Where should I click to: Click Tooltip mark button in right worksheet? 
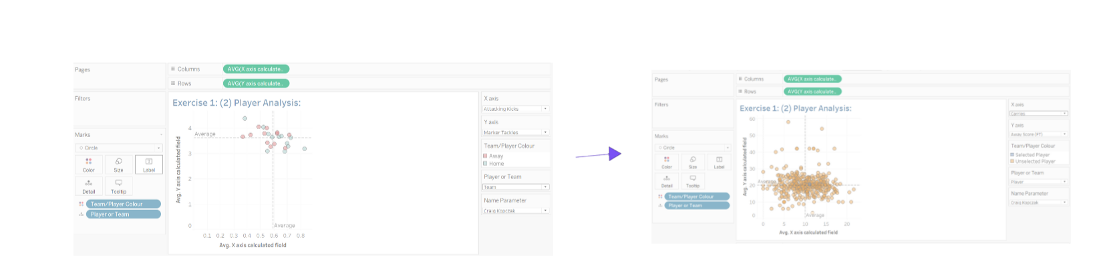(x=693, y=180)
